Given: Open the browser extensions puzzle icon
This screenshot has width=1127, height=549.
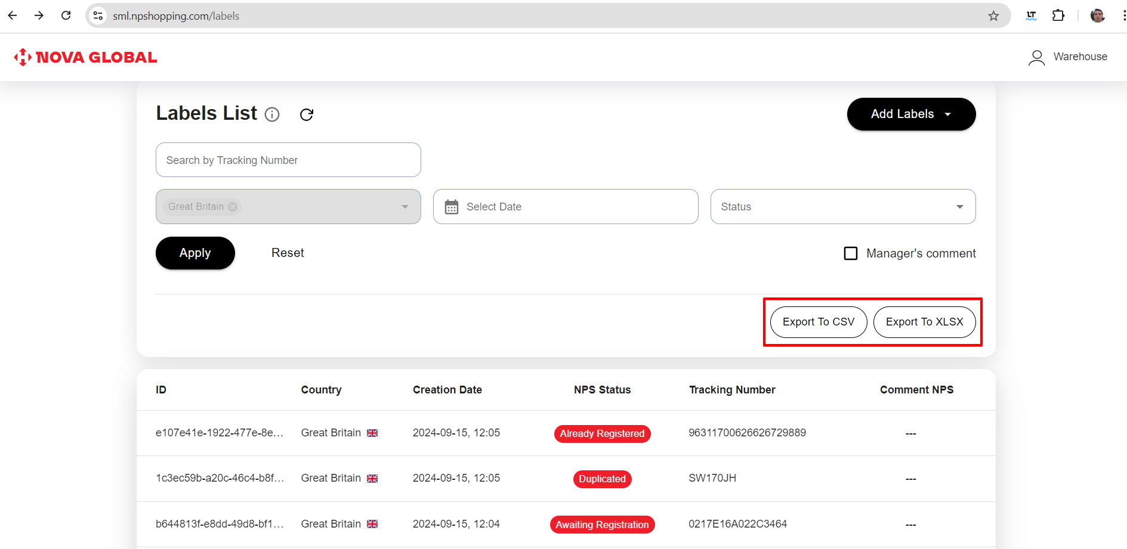Looking at the screenshot, I should pos(1058,15).
